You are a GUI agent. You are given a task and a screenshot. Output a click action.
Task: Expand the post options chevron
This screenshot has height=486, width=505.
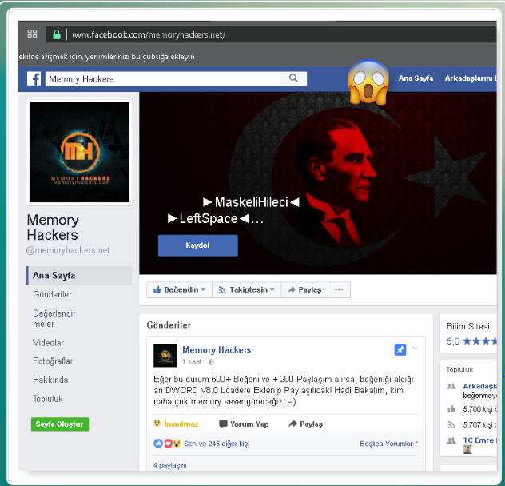pyautogui.click(x=416, y=348)
